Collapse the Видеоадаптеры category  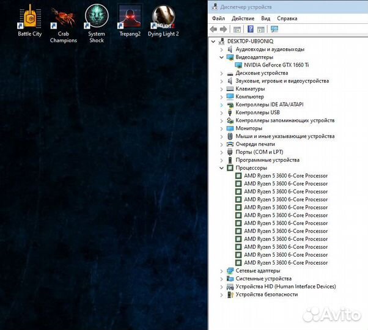pos(221,57)
